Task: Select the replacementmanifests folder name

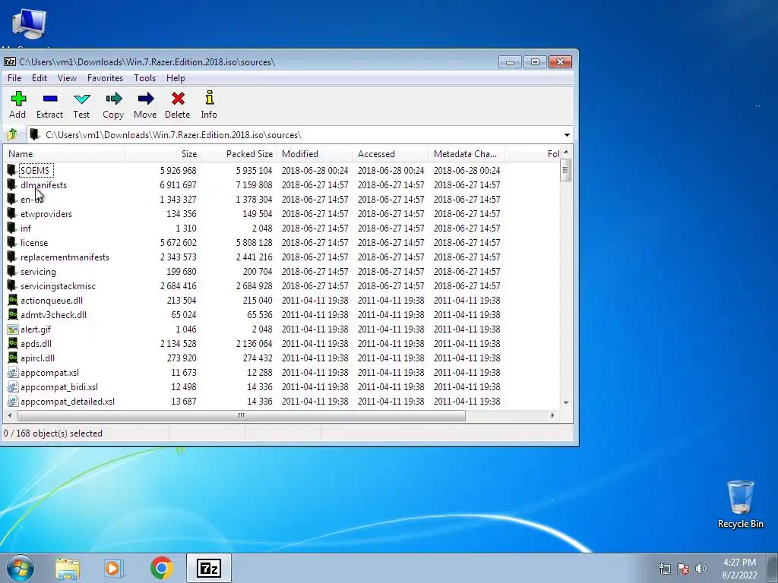Action: point(65,257)
